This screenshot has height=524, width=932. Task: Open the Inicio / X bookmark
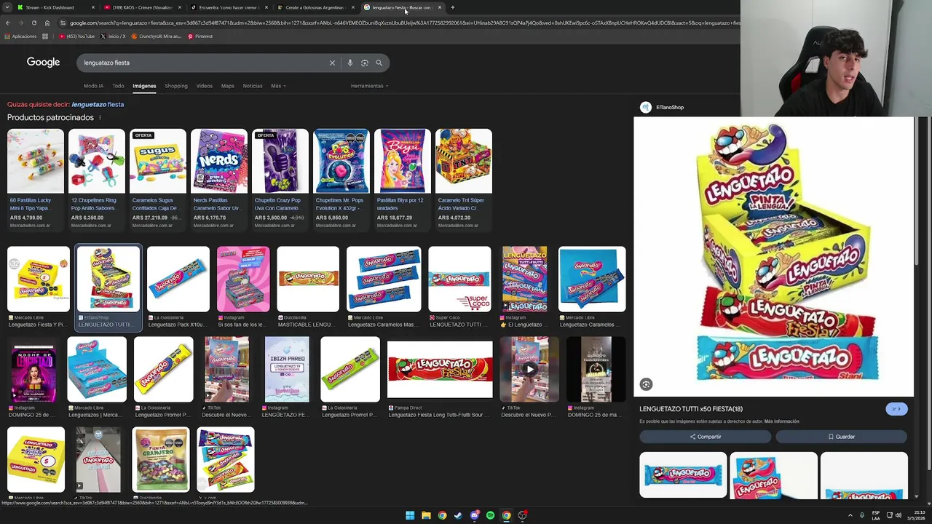pos(113,36)
